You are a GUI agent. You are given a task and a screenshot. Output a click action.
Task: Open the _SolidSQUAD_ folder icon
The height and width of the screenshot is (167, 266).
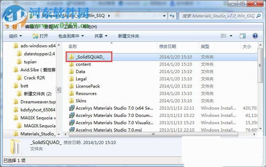[x=71, y=57]
